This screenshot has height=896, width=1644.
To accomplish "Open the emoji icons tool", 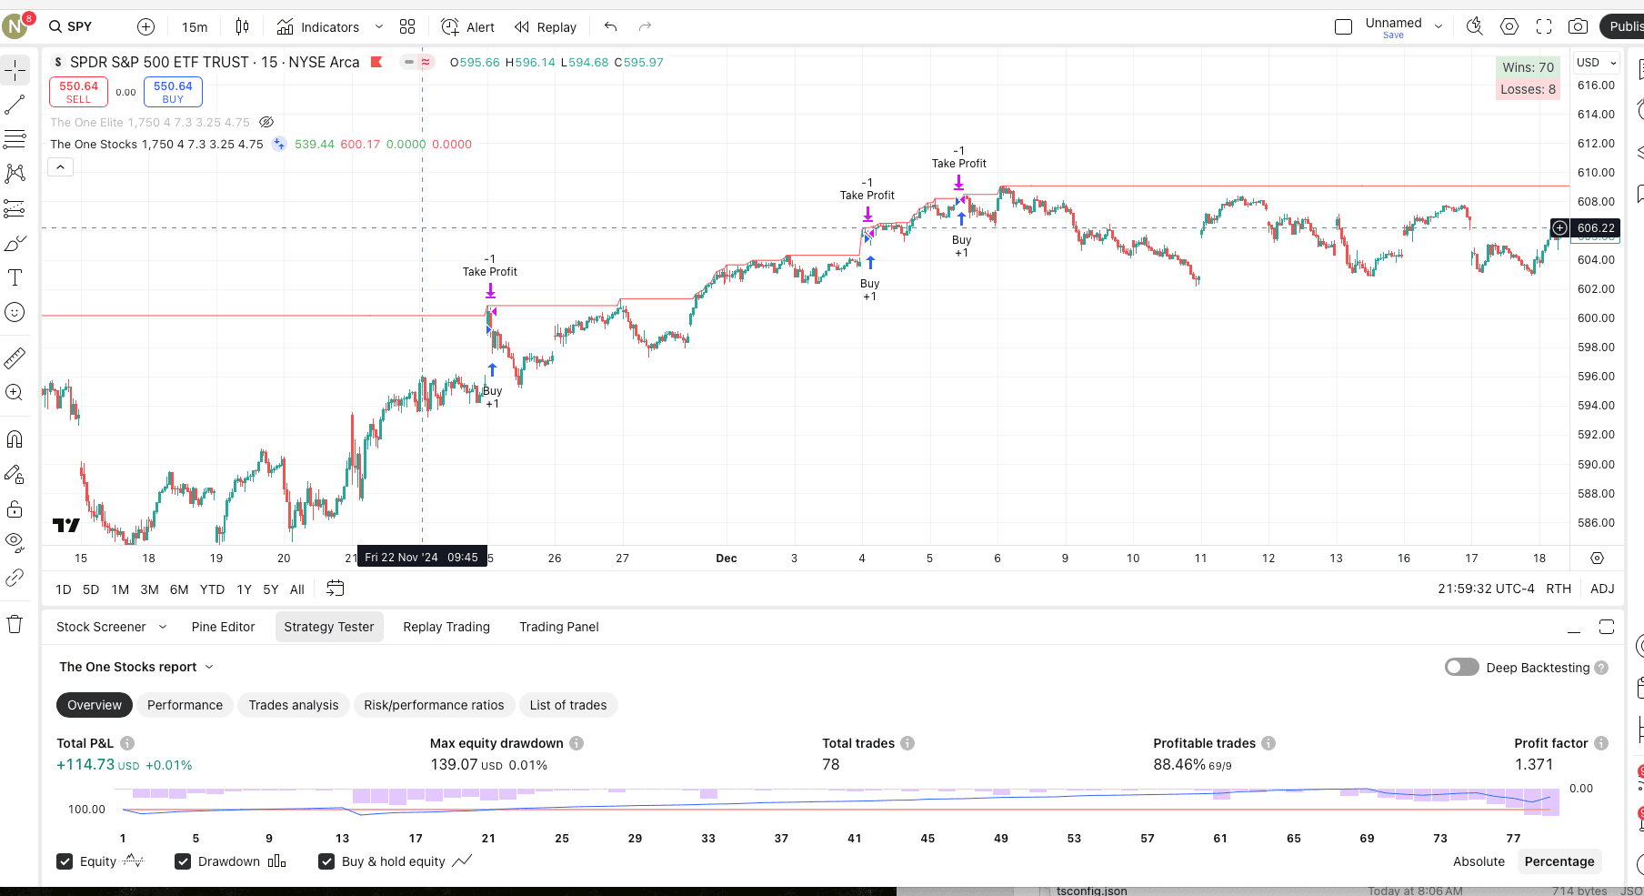I will pos(15,312).
